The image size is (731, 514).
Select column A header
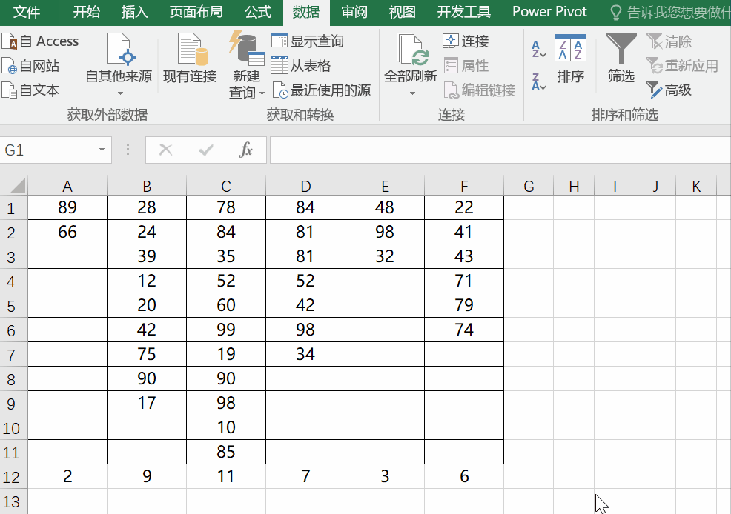click(67, 186)
